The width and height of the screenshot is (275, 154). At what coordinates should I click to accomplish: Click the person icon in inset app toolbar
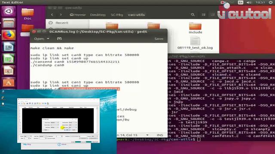tap(48, 104)
